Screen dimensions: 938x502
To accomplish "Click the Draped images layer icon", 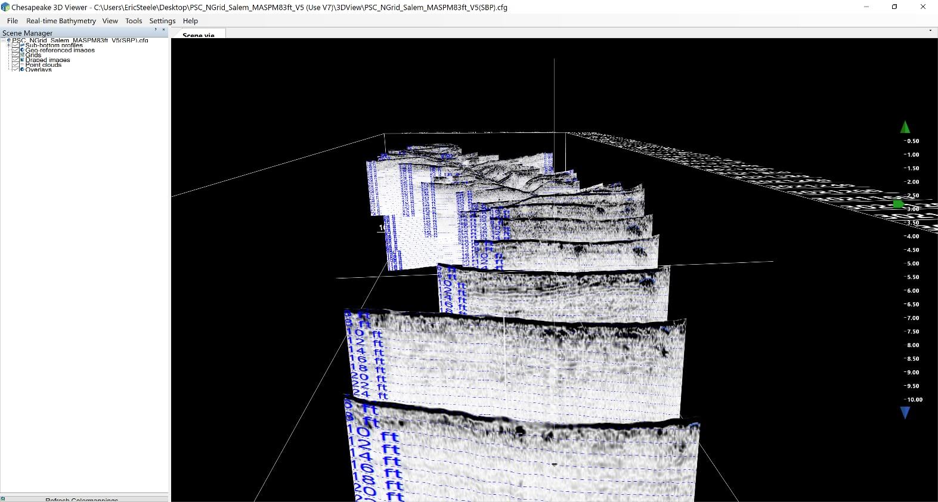I will [22, 60].
